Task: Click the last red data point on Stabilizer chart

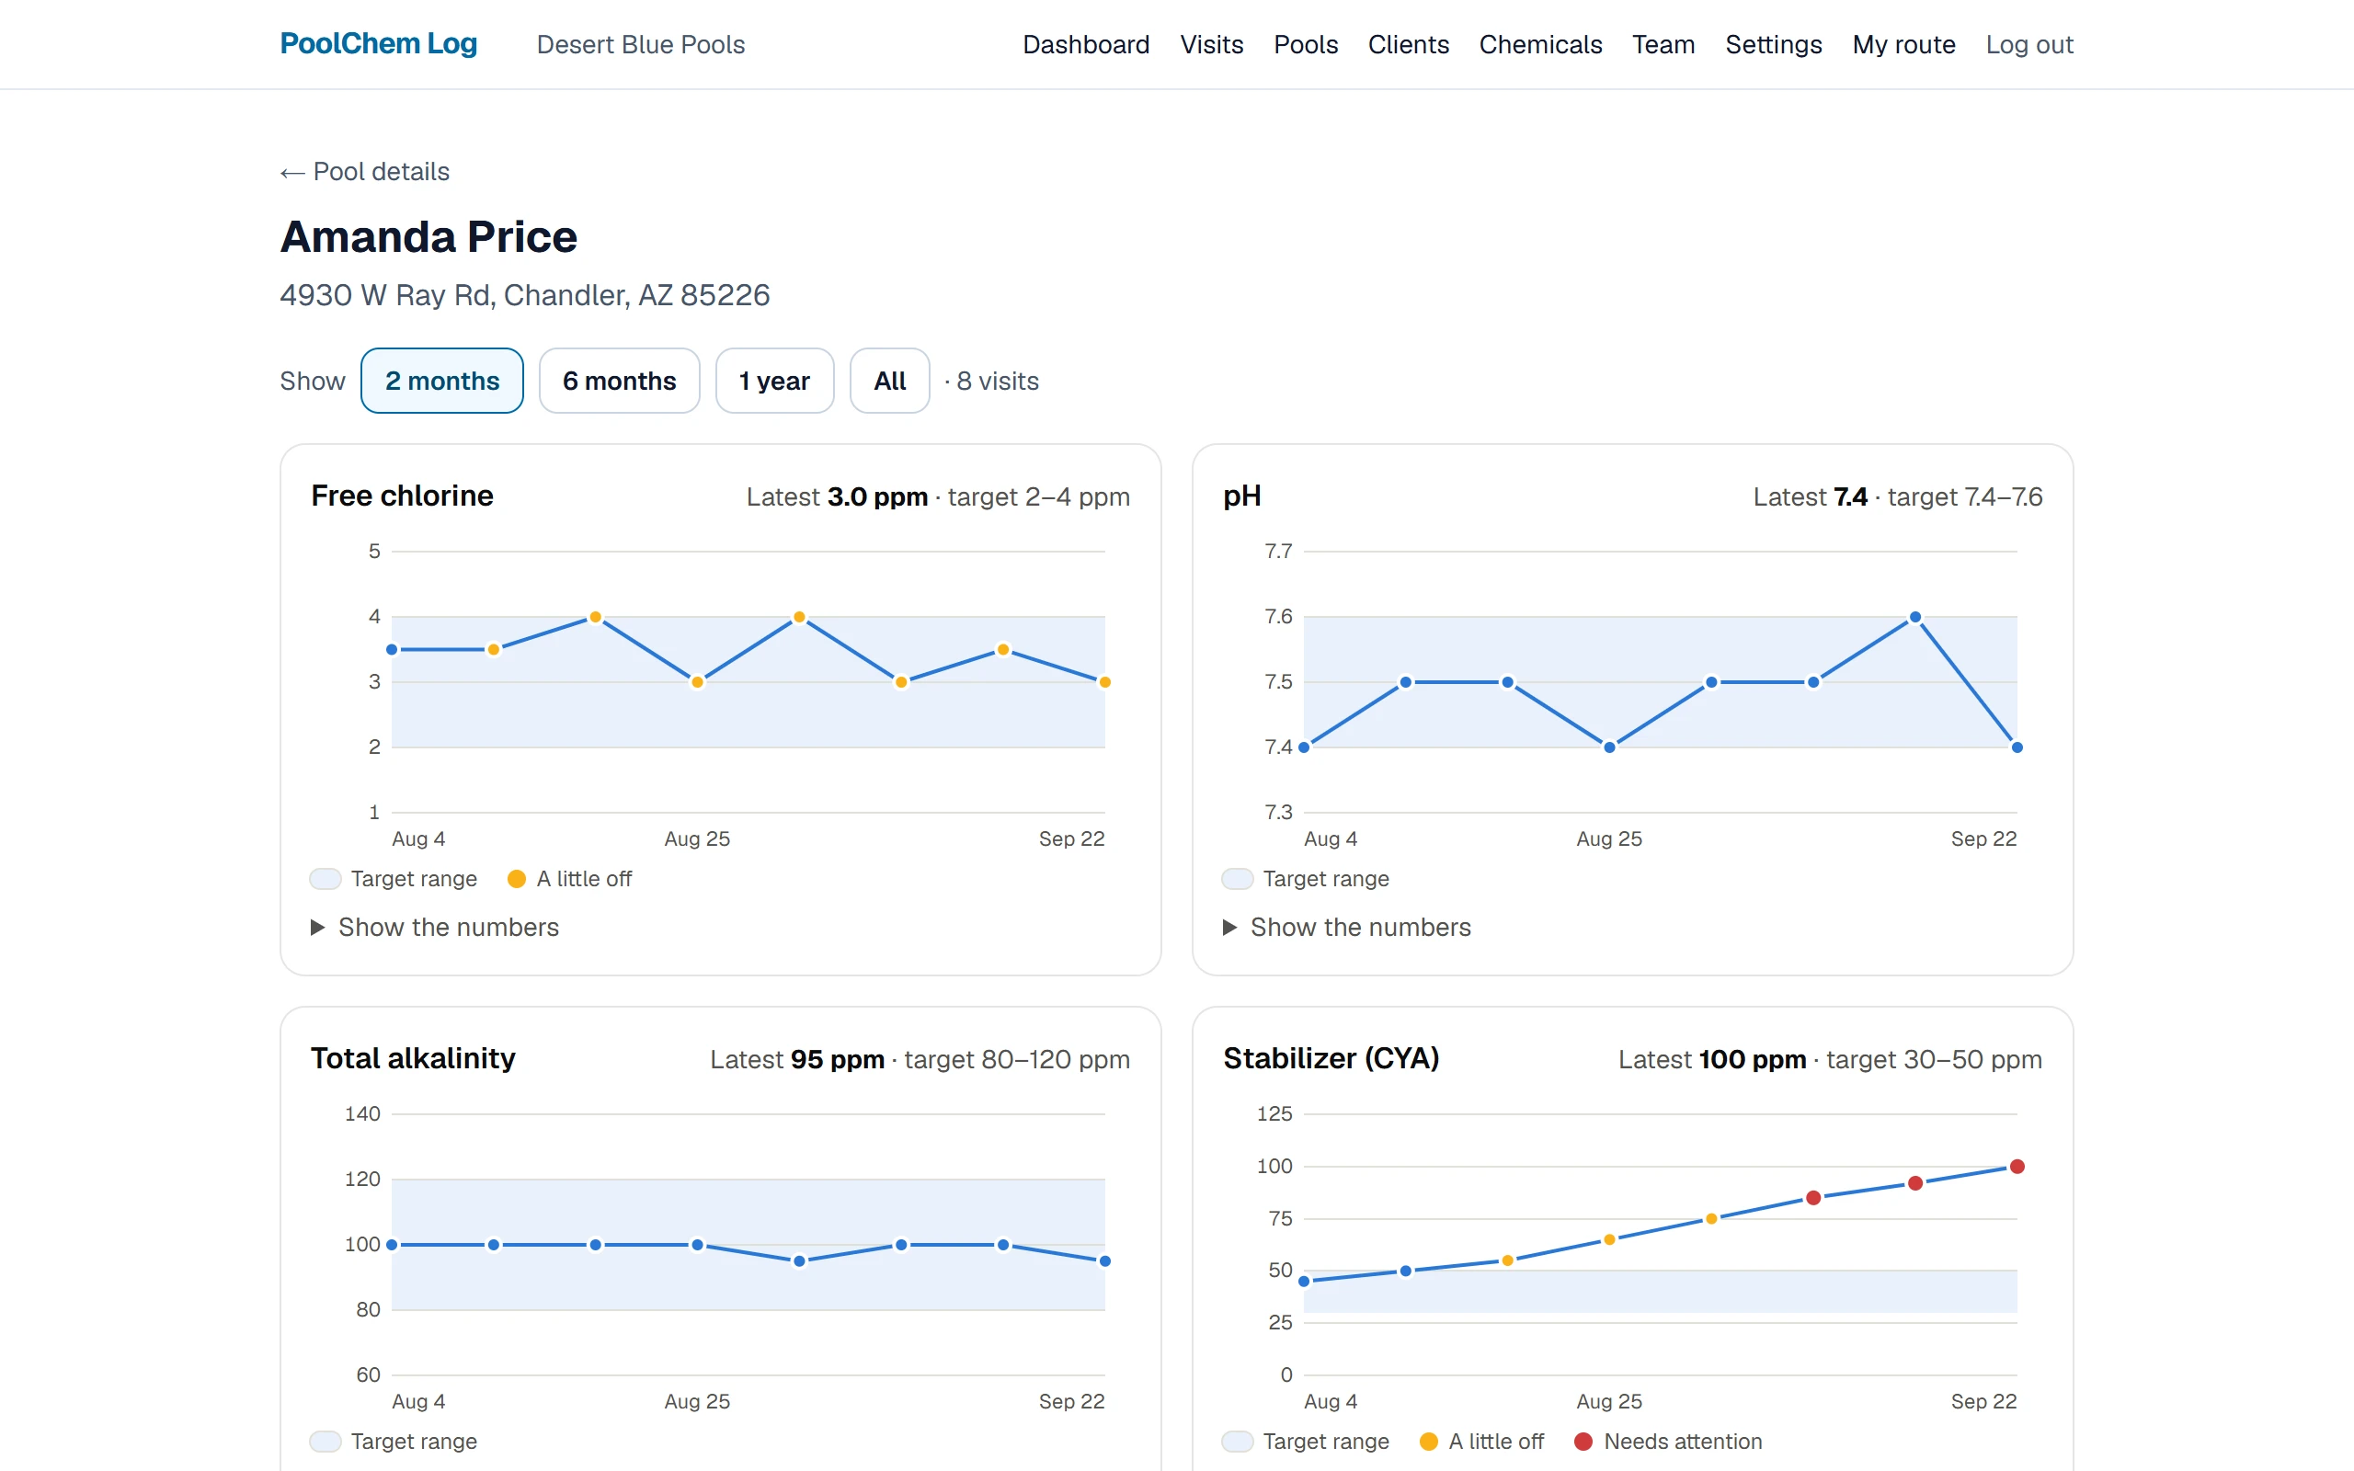Action: pos(2017,1167)
